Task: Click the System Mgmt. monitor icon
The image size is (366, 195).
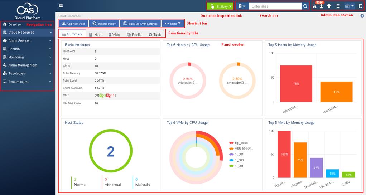Action: point(5,82)
